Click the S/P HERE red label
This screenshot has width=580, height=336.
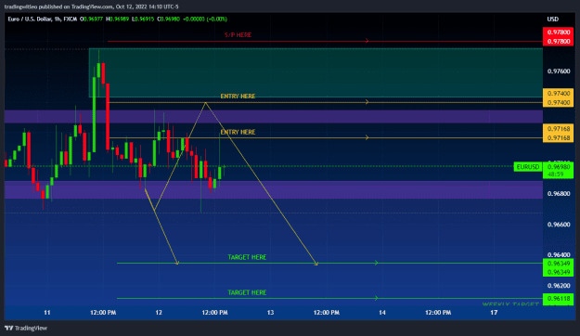coord(238,34)
